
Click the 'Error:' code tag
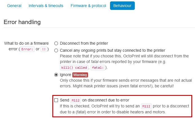point(27,49)
